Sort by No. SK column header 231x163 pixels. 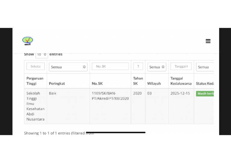pos(97,83)
